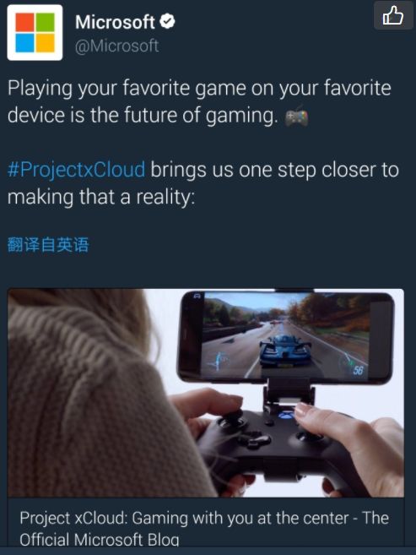Tap the phone screen showing the racing game

(285, 337)
